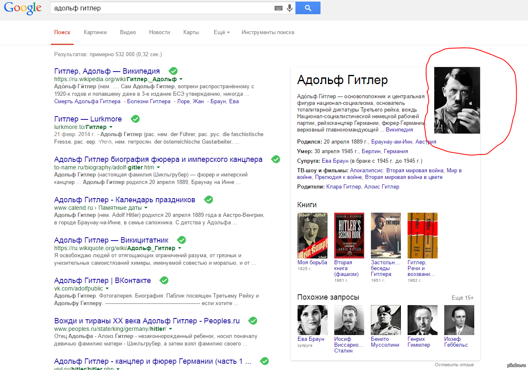
Task: Select the Генрих Гиммлер related search photo
Action: [x=423, y=320]
